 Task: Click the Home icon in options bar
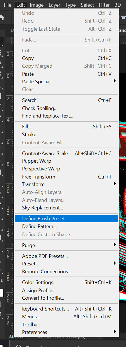pos(2,17)
